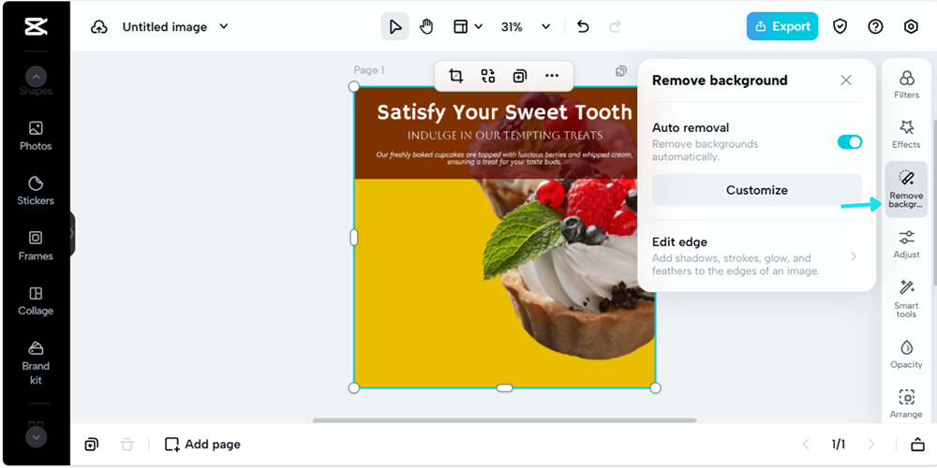Click the bottom-right selection handle of the image
937x468 pixels.
[x=656, y=388]
